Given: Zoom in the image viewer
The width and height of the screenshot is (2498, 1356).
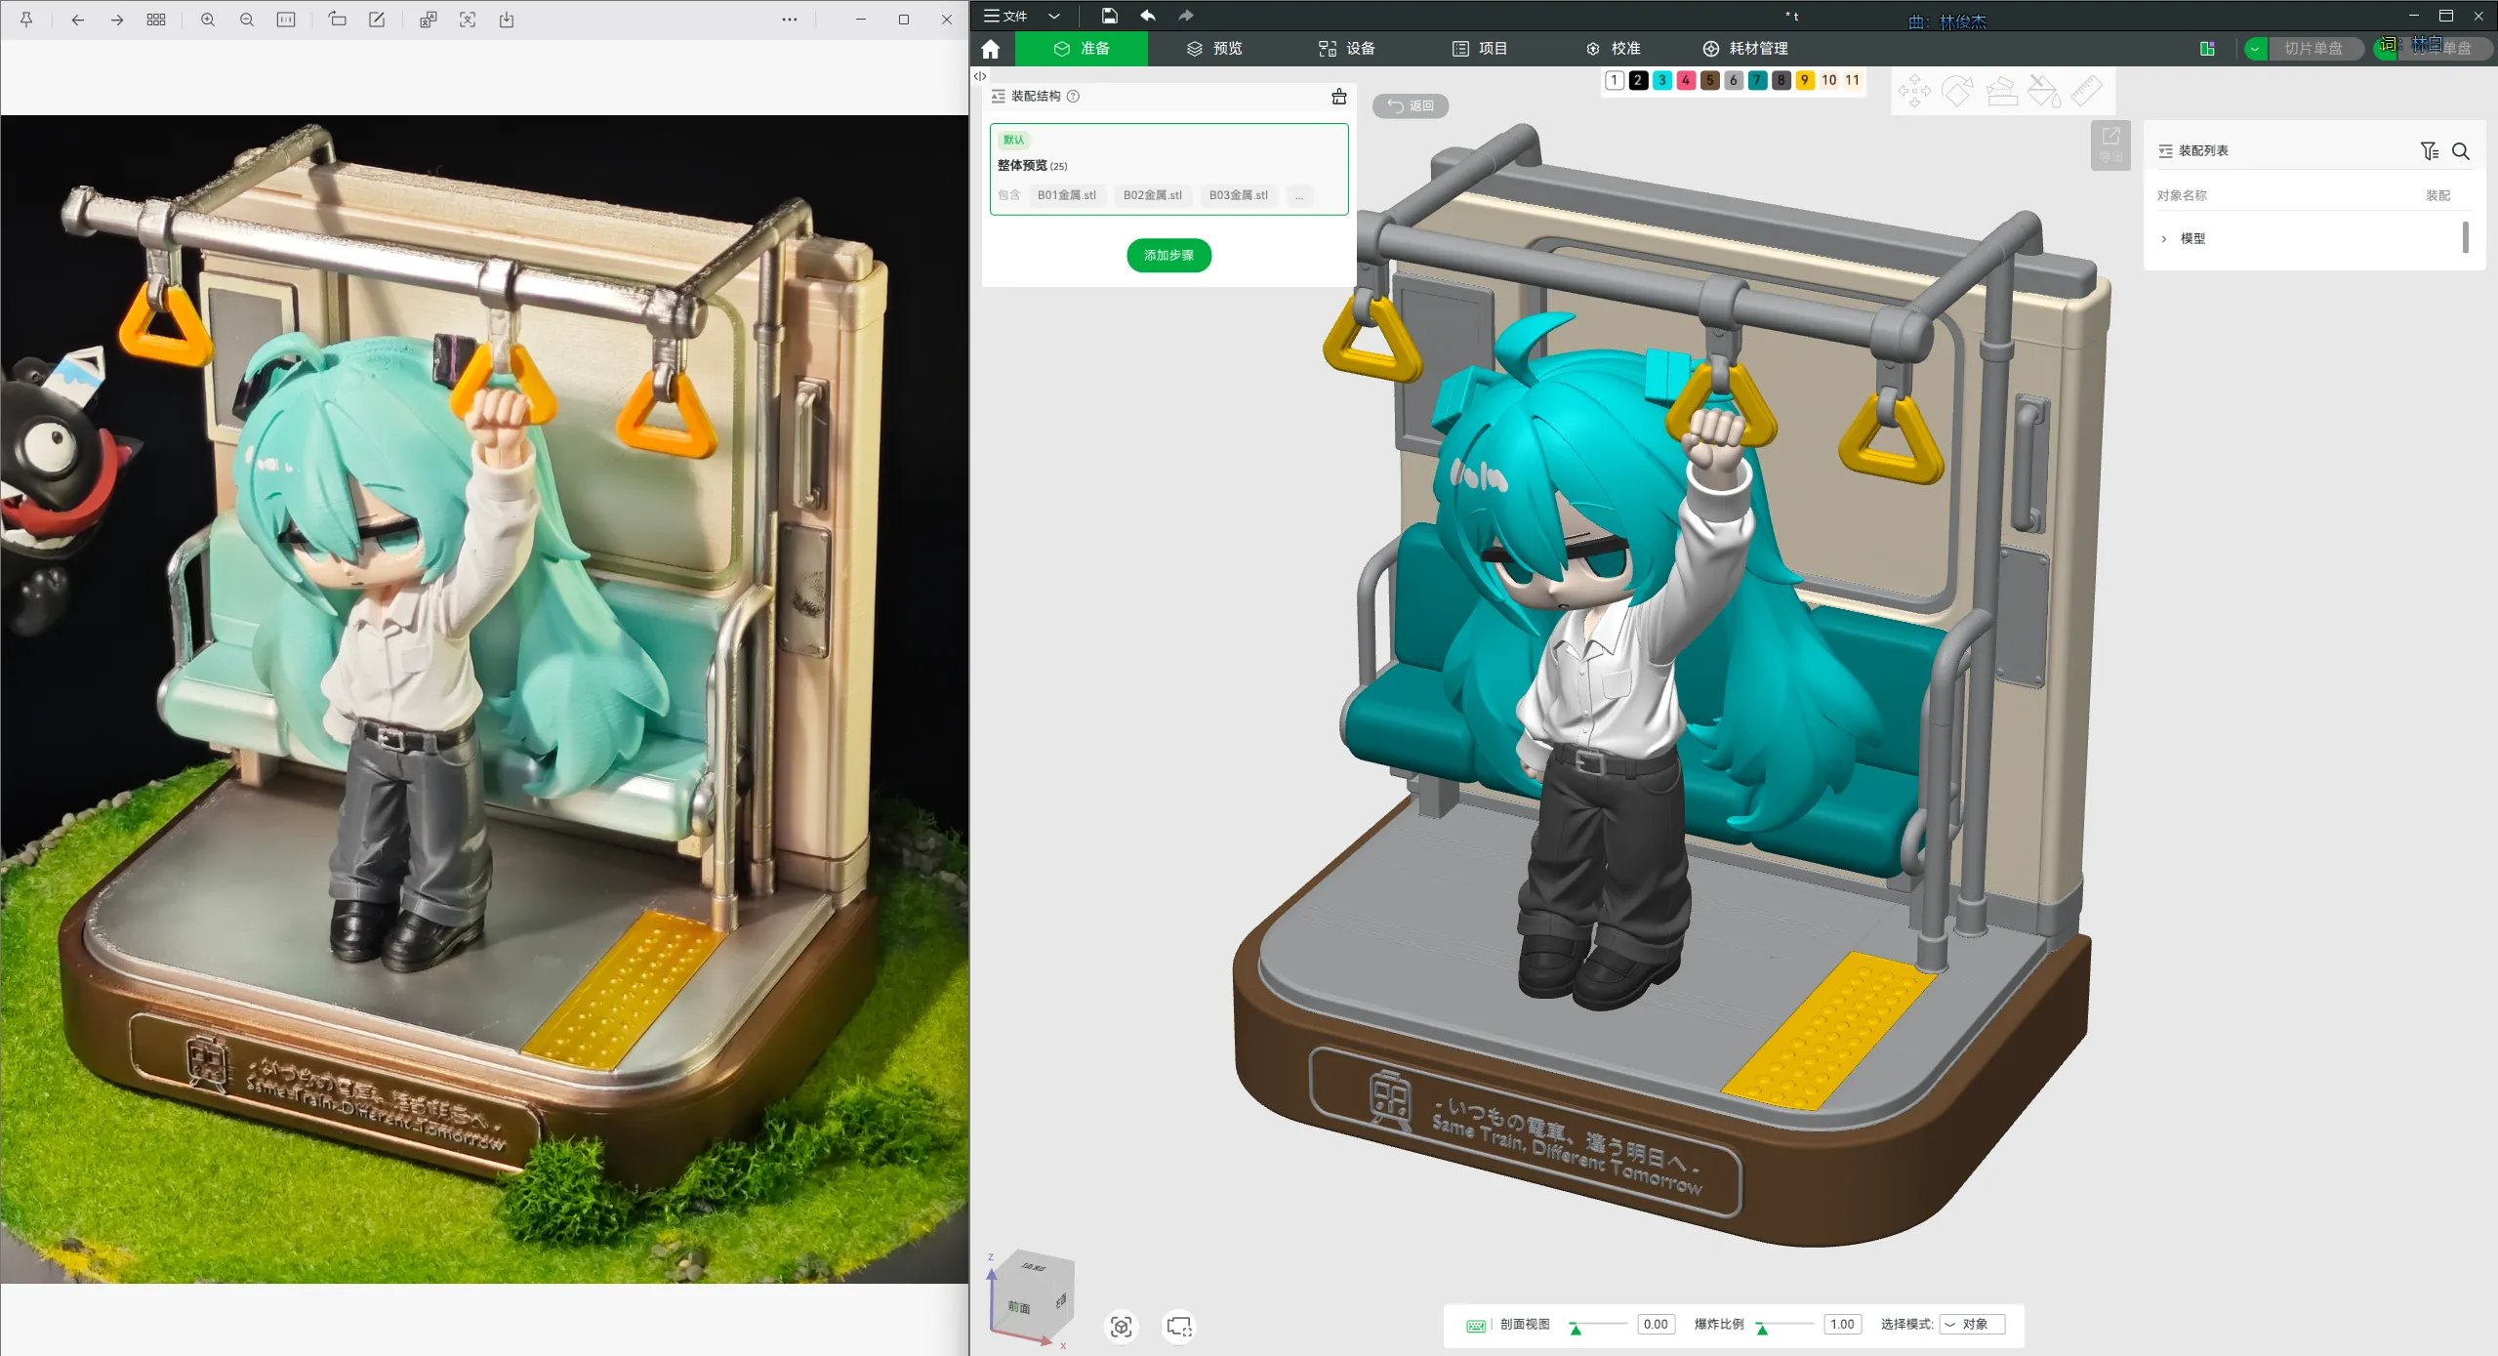Looking at the screenshot, I should (x=208, y=20).
